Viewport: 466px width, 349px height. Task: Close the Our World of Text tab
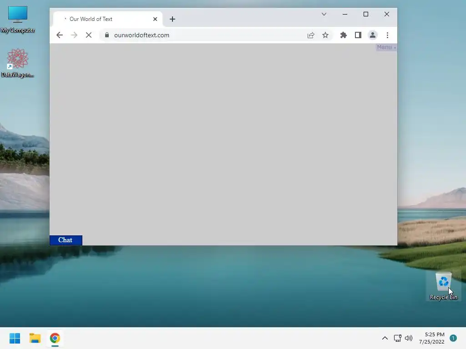(155, 19)
